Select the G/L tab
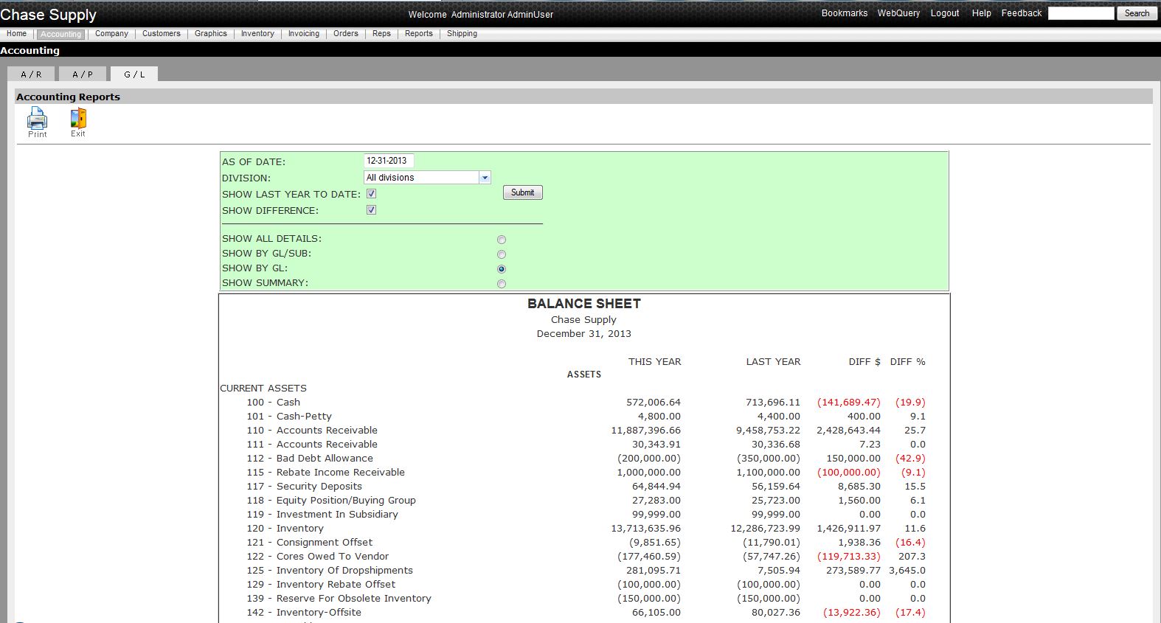 coord(134,74)
